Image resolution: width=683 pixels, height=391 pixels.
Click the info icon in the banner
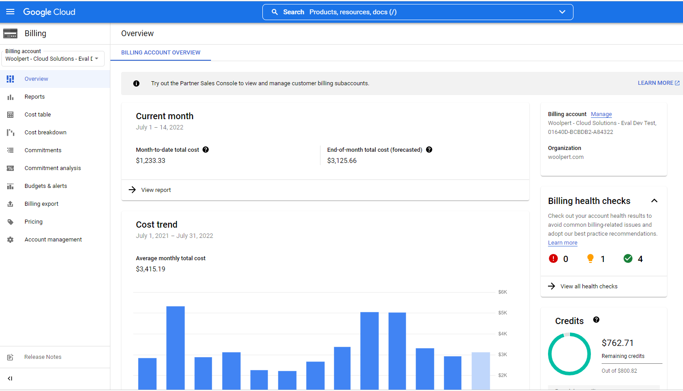coord(136,83)
